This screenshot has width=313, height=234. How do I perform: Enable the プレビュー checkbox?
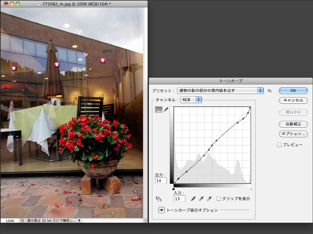279,145
